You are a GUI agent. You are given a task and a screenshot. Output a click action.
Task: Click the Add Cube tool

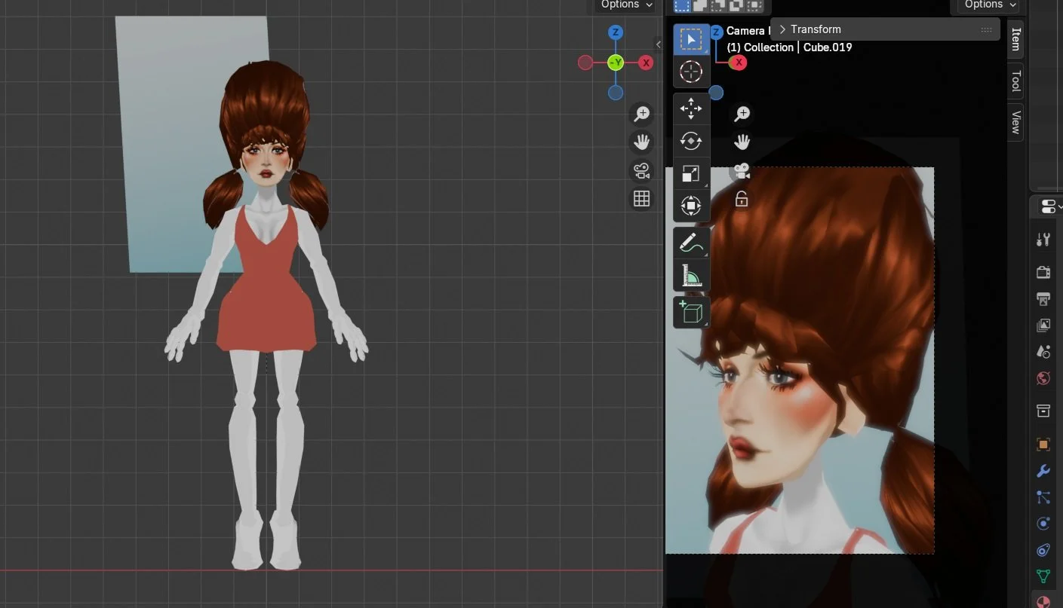690,312
